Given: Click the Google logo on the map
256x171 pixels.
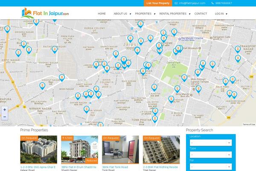Looking at the screenshot, I should point(6,124).
